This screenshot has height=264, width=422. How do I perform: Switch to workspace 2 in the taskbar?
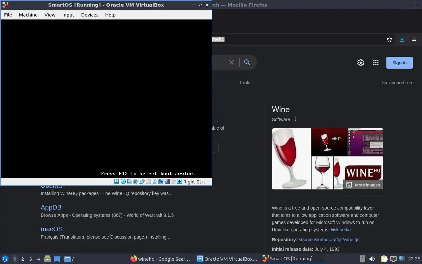click(x=22, y=259)
